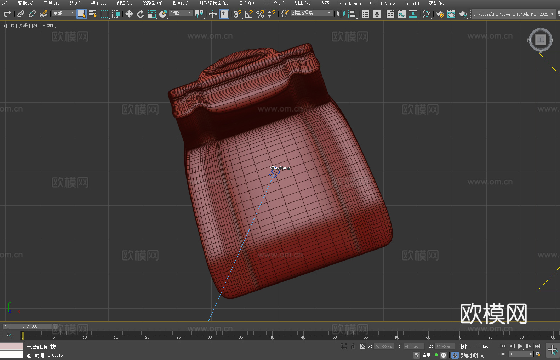Toggle the Layer Explorer icon

[377, 14]
